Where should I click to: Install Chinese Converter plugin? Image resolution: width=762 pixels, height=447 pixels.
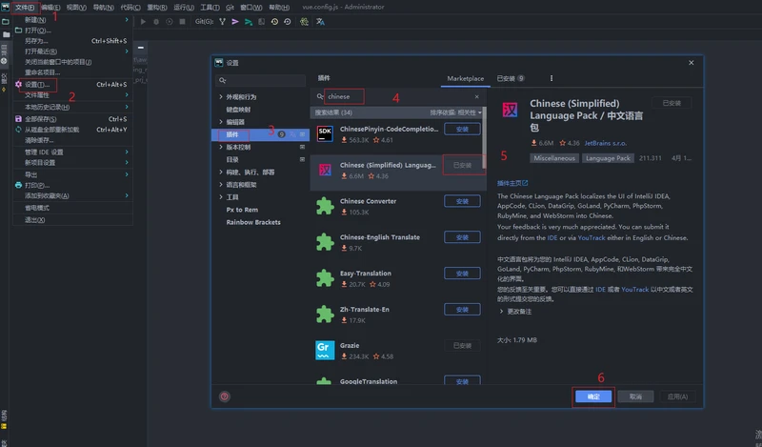462,201
